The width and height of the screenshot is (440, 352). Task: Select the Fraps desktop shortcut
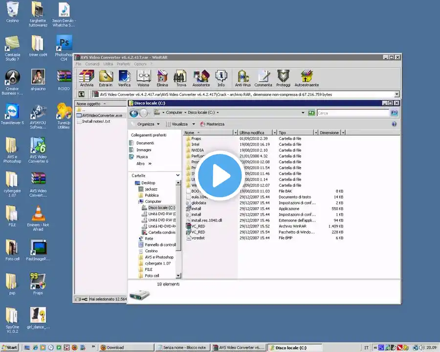(38, 284)
